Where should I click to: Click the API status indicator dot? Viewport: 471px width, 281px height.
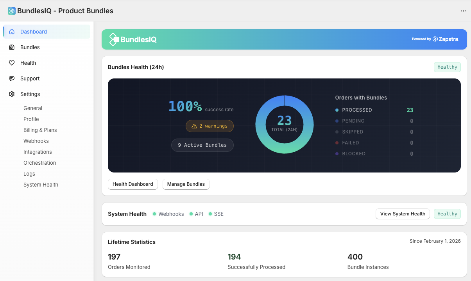point(192,214)
